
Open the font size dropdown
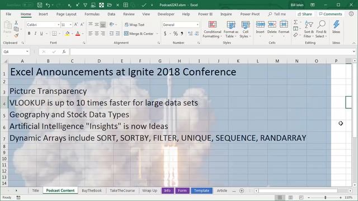tap(70, 25)
